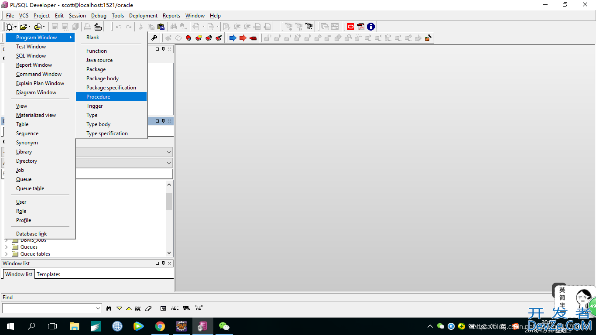Viewport: 596px width, 335px height.
Task: Click the Find binoculars icon in Find bar
Action: pos(109,308)
